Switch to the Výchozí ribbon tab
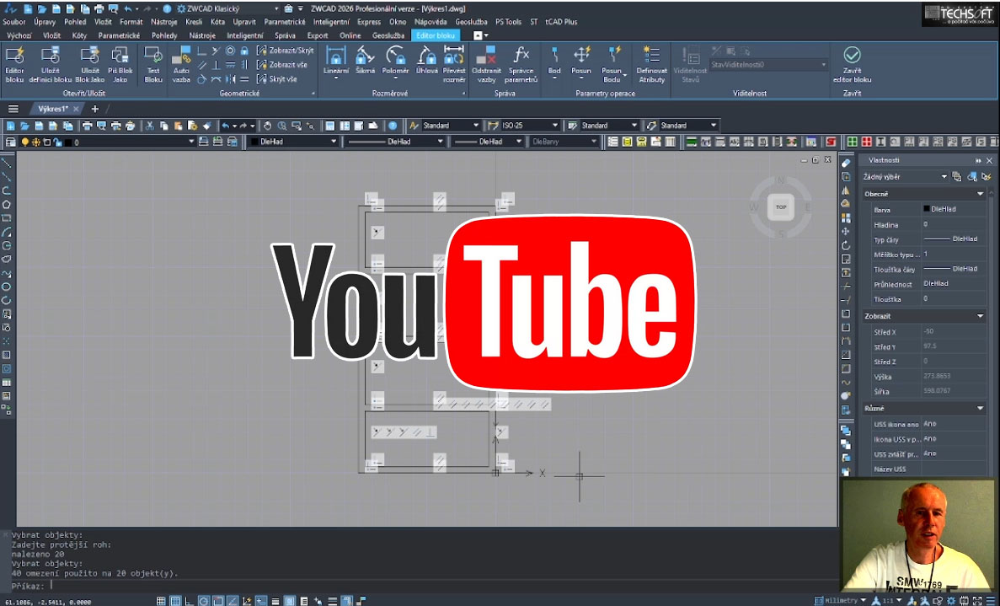The image size is (1000, 606). (19, 35)
